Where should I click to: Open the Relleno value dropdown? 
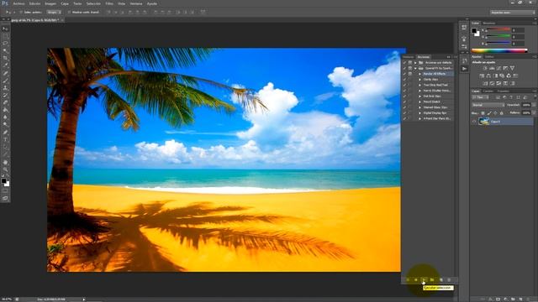coord(533,112)
